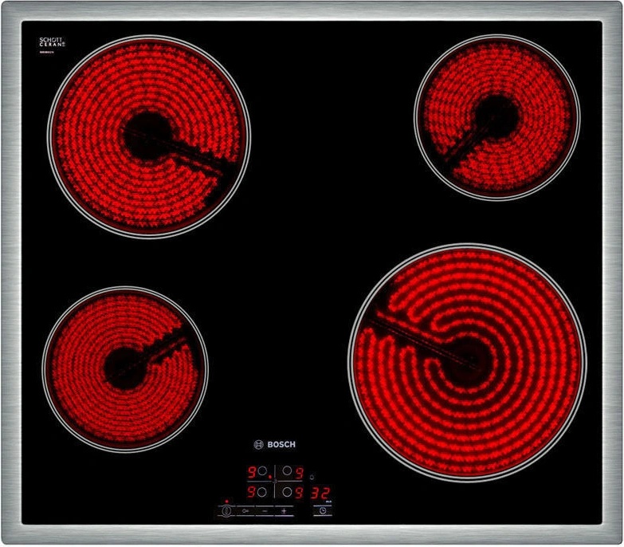Viewport: 624px width, 547px height.
Task: Tap the timer clock icon
Action: (322, 510)
